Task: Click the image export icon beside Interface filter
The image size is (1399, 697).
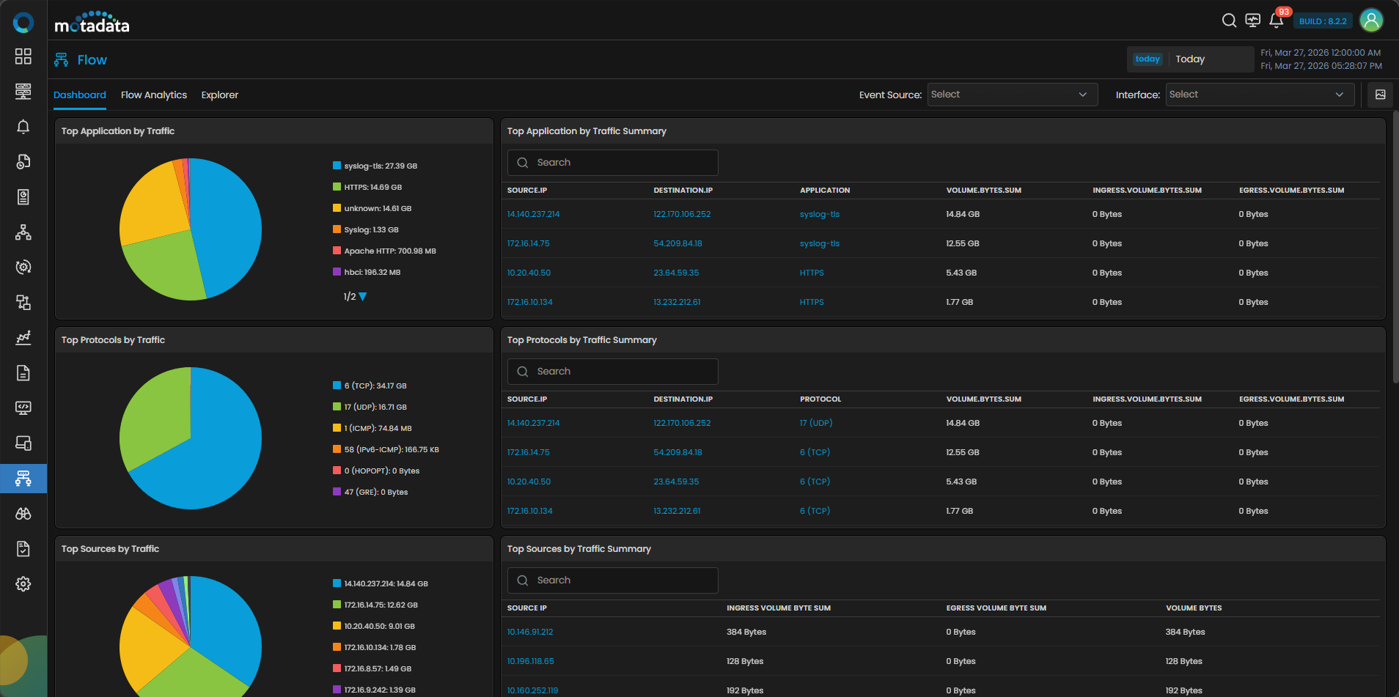Action: click(x=1380, y=95)
